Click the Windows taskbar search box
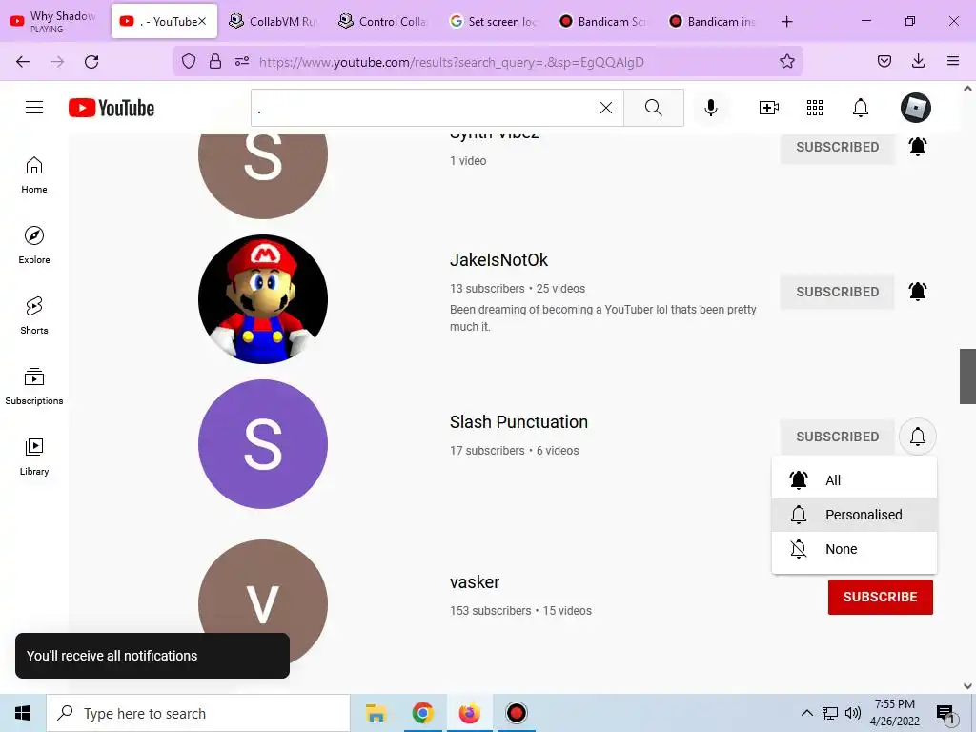976x732 pixels. (x=198, y=713)
